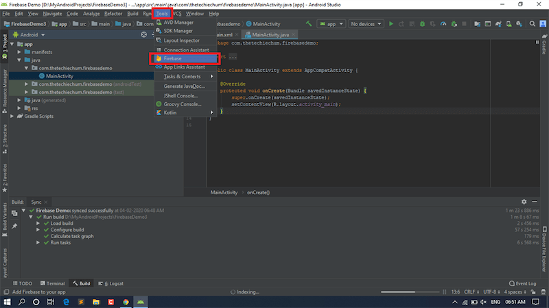This screenshot has height=308, width=549.
Task: Open the Logcat tool tab
Action: [113, 283]
